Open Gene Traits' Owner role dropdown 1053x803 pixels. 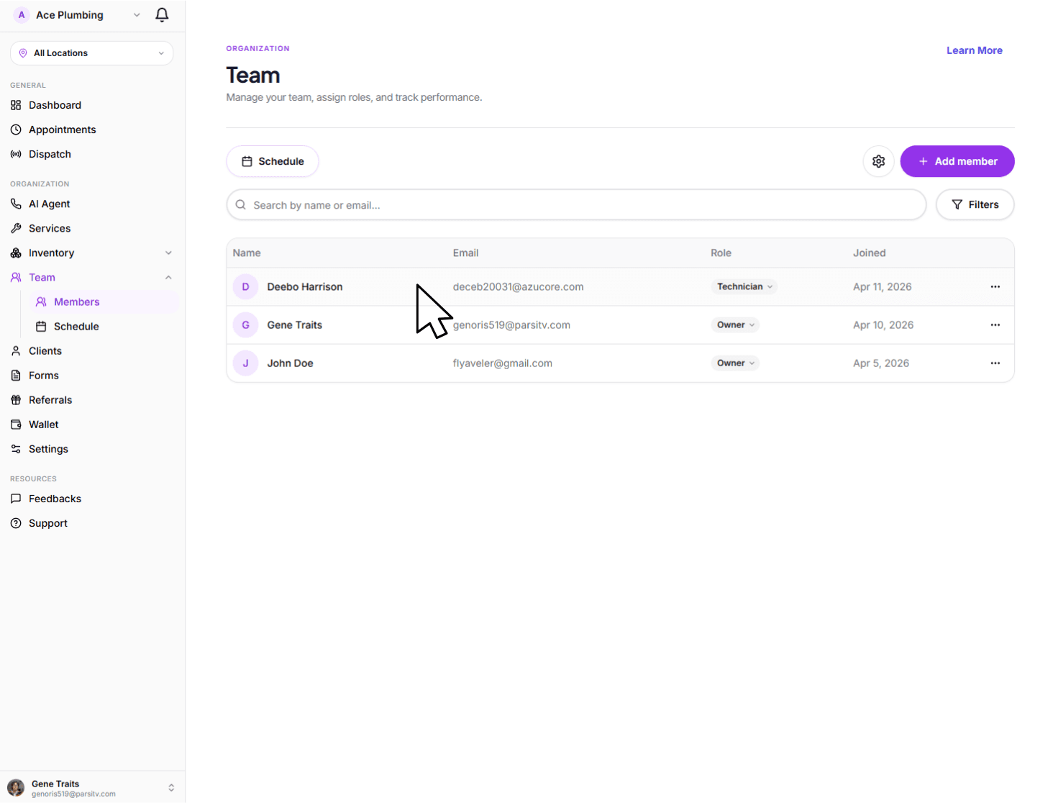[735, 325]
